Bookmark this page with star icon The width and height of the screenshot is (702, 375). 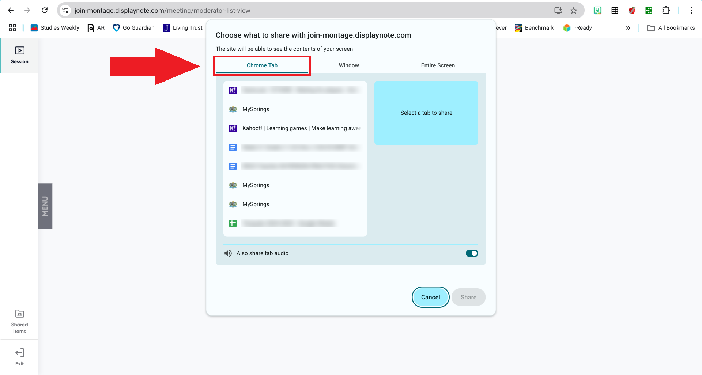[573, 11]
